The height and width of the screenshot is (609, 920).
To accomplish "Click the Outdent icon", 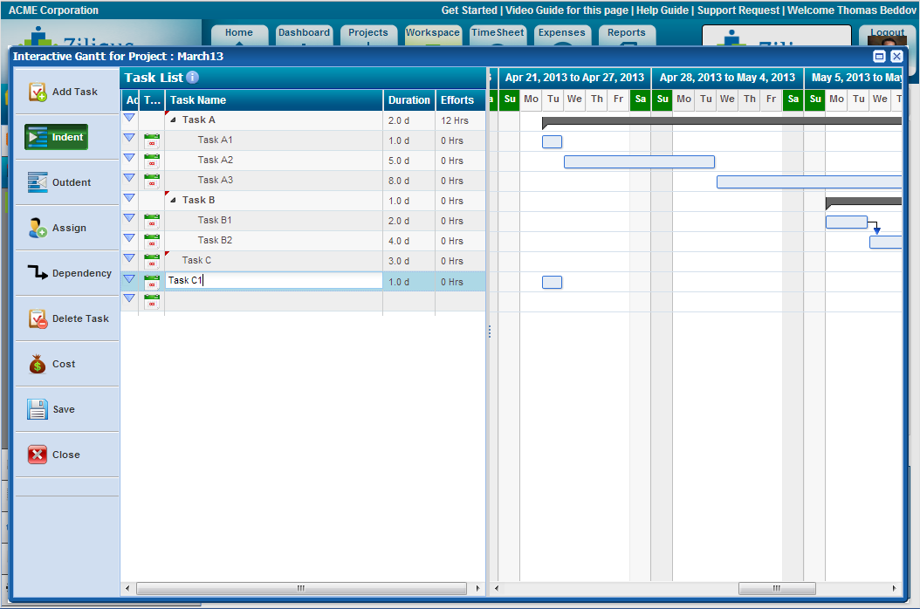I will click(x=38, y=182).
